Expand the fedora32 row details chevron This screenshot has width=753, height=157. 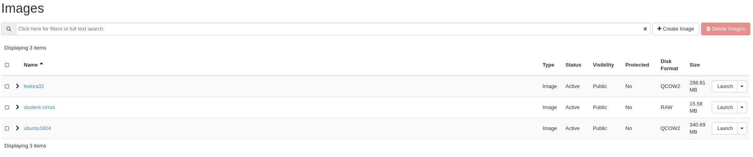click(17, 86)
